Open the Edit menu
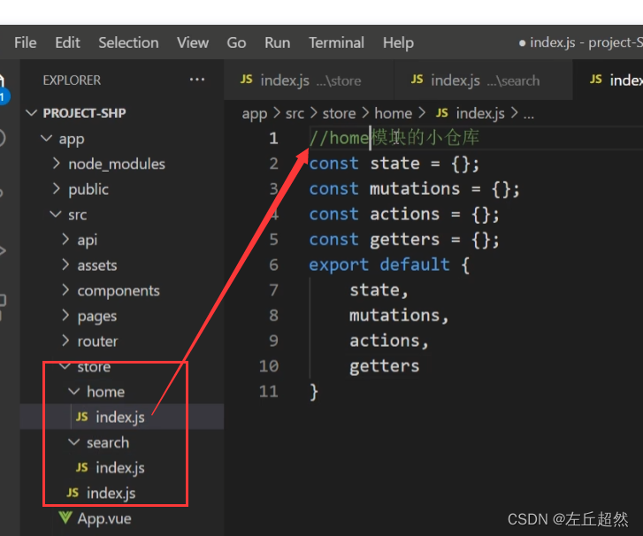The height and width of the screenshot is (536, 643). (68, 42)
